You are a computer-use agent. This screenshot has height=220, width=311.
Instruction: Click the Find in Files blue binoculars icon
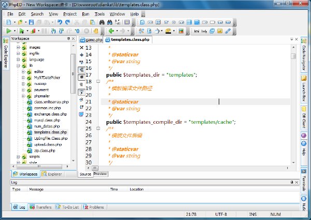coord(110,22)
